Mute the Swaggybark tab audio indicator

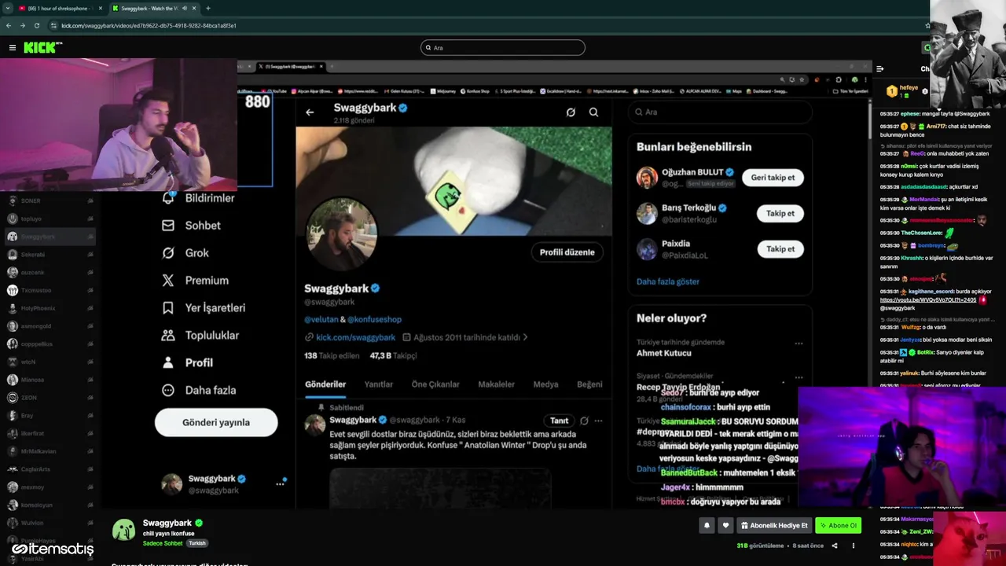(184, 8)
